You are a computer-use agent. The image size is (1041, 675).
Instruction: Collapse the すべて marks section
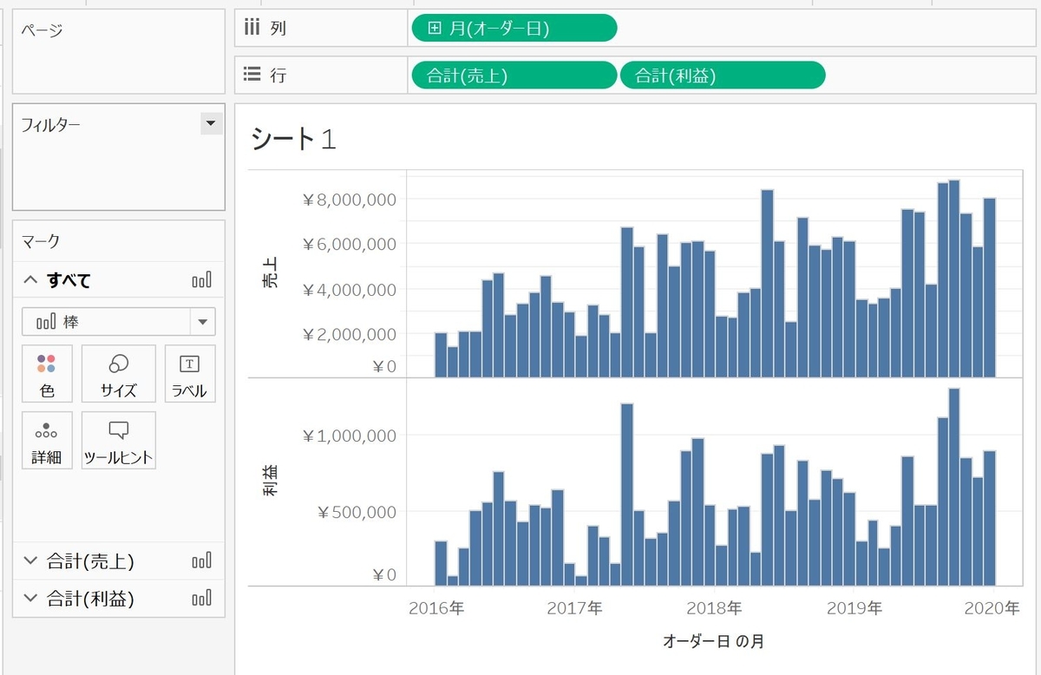[30, 280]
